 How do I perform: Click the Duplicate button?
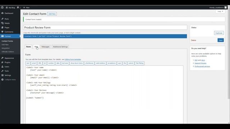pyautogui.click(x=219, y=33)
